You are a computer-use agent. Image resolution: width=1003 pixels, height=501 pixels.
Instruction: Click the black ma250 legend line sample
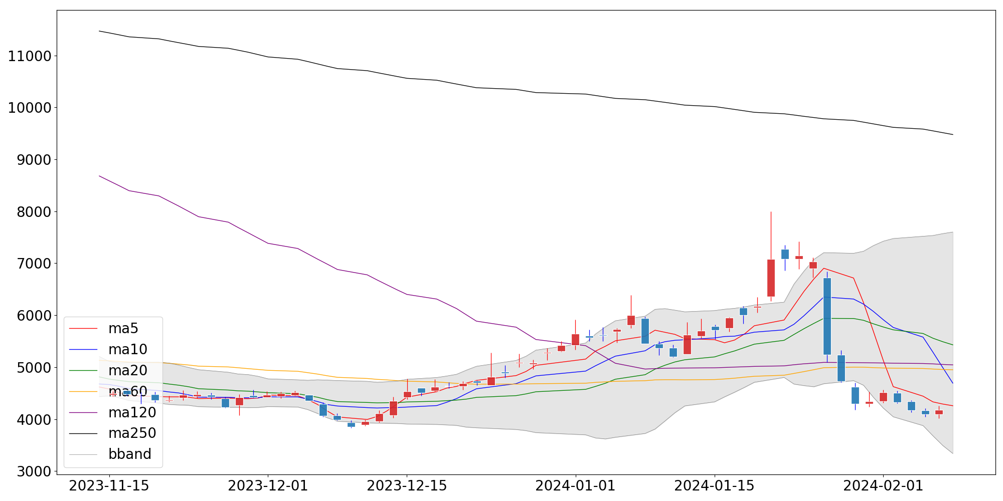(83, 433)
